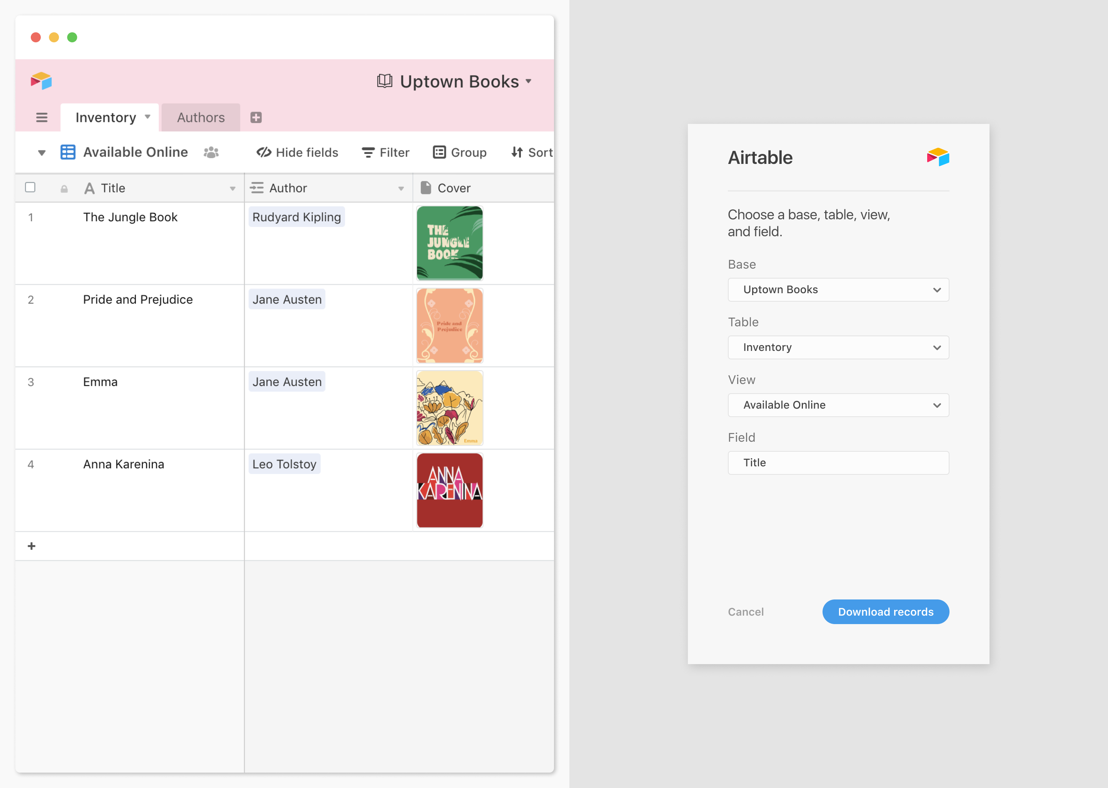
Task: Click Cancel in the Airtable dialog
Action: [746, 612]
